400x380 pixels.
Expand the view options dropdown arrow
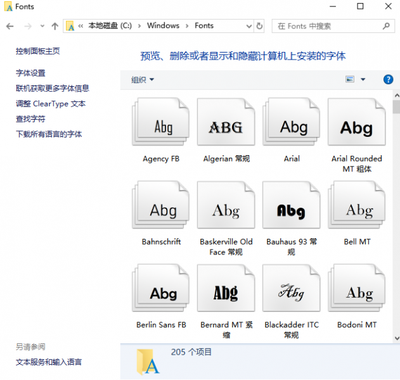point(363,80)
